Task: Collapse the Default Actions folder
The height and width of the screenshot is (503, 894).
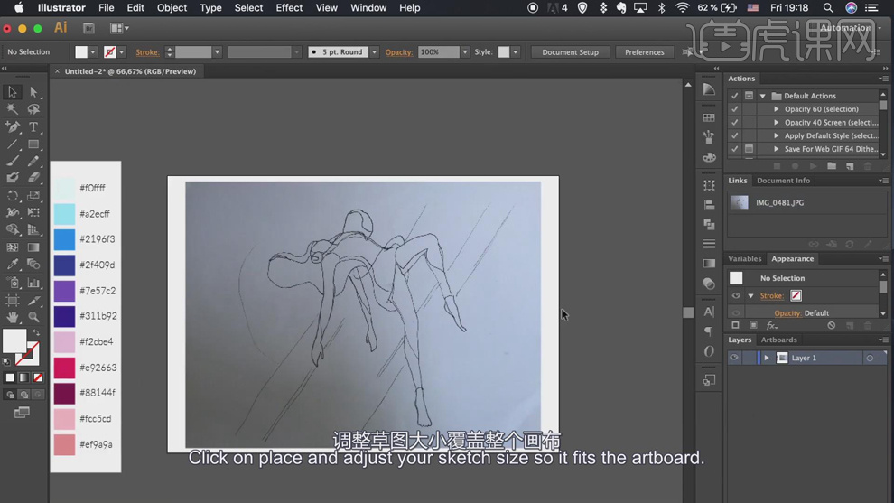Action: click(x=763, y=96)
